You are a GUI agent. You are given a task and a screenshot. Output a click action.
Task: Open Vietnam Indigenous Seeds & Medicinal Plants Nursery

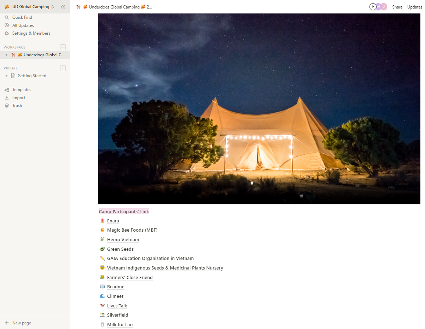[165, 268]
